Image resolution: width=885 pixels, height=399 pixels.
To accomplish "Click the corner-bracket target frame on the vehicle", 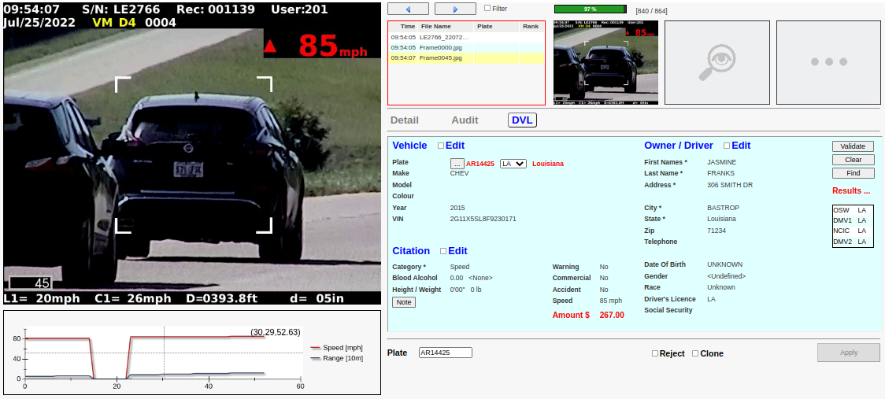I will pyautogui.click(x=194, y=154).
